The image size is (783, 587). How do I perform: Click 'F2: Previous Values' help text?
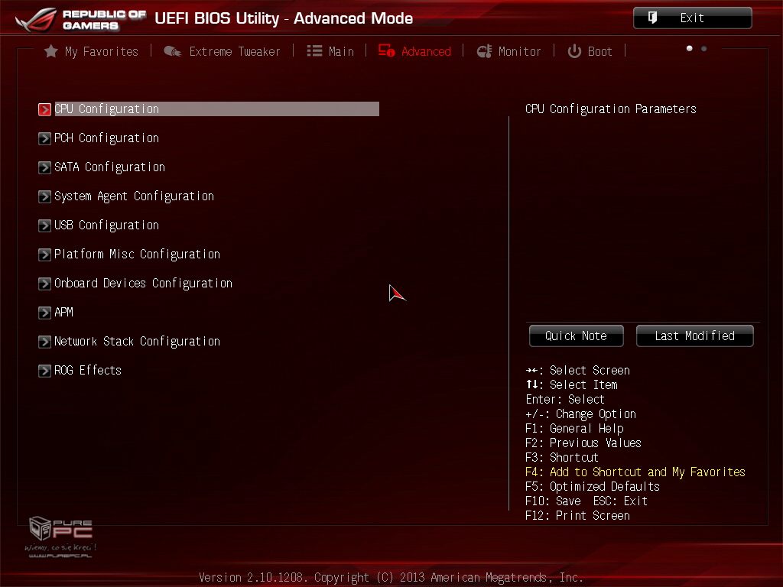[583, 443]
